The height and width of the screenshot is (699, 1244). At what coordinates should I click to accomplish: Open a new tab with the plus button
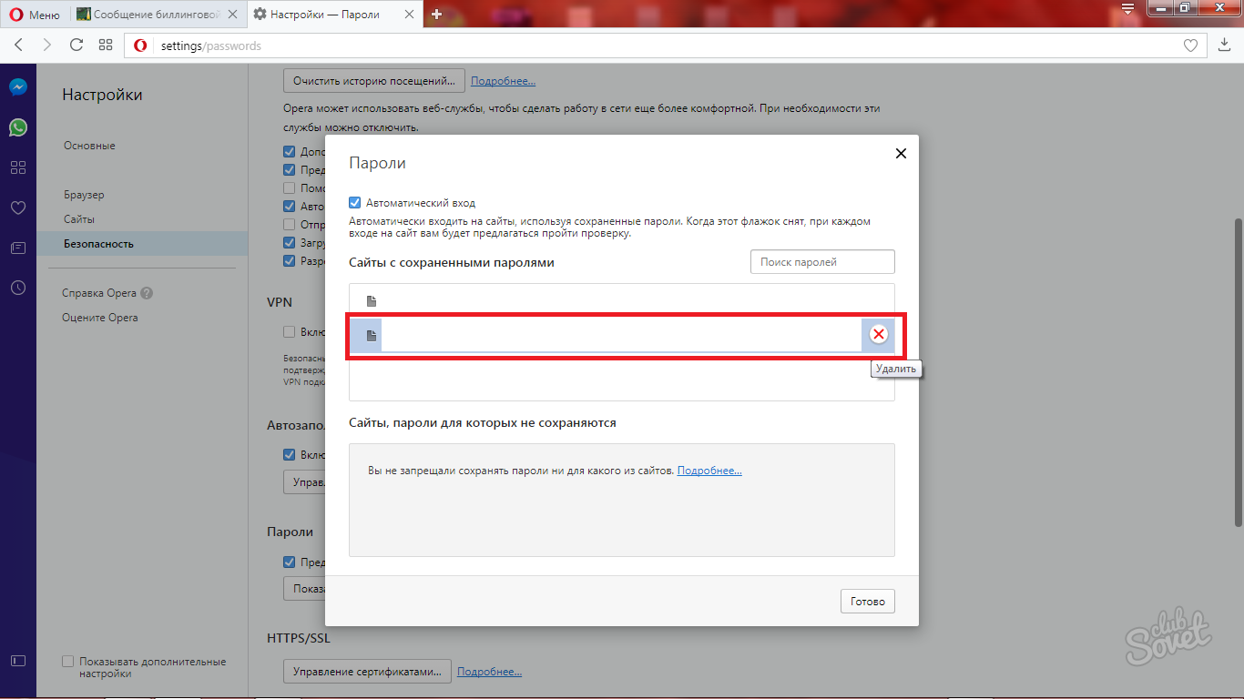[x=437, y=15]
